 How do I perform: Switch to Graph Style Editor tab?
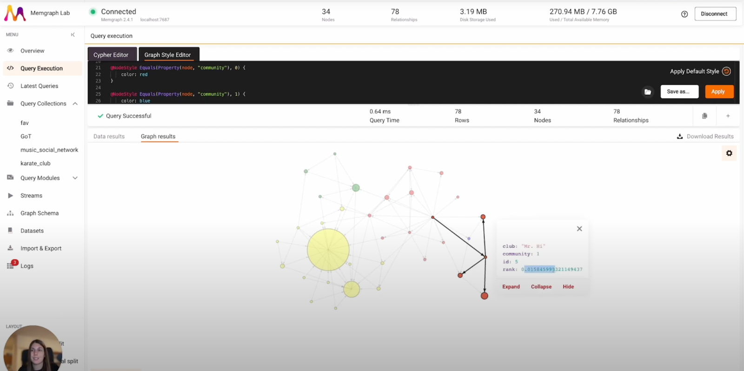click(167, 54)
